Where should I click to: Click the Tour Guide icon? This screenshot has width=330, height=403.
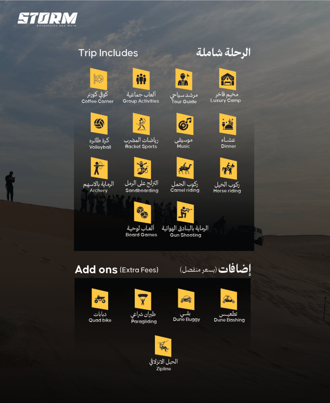click(184, 79)
